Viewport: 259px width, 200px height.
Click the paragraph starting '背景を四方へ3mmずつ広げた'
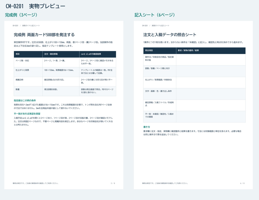point(63,106)
